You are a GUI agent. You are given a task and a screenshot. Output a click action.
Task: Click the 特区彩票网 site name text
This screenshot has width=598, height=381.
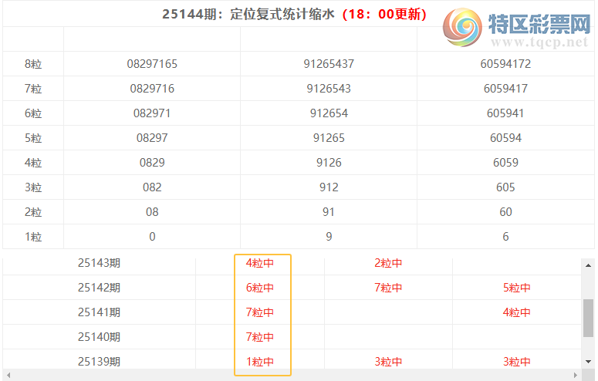pos(539,25)
